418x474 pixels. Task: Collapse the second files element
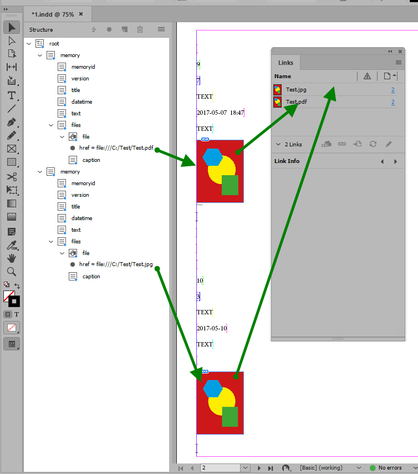51,242
